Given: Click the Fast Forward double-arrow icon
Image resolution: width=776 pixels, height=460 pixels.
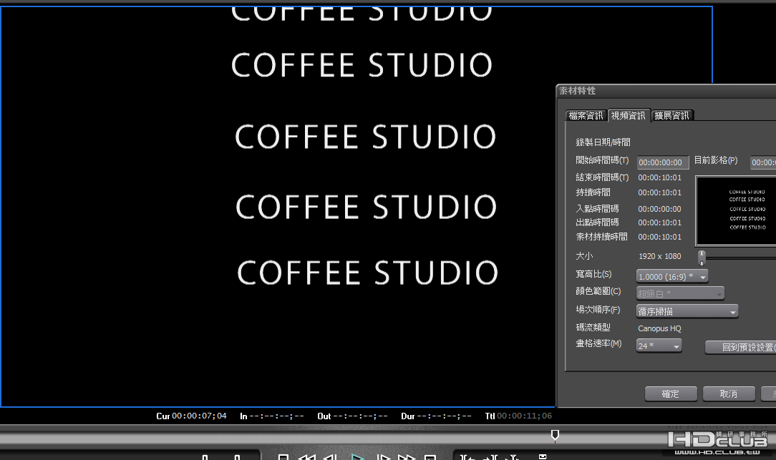Looking at the screenshot, I should point(407,457).
